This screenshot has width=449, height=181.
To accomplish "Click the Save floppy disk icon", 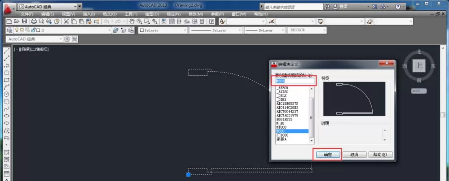I will [x=24, y=21].
